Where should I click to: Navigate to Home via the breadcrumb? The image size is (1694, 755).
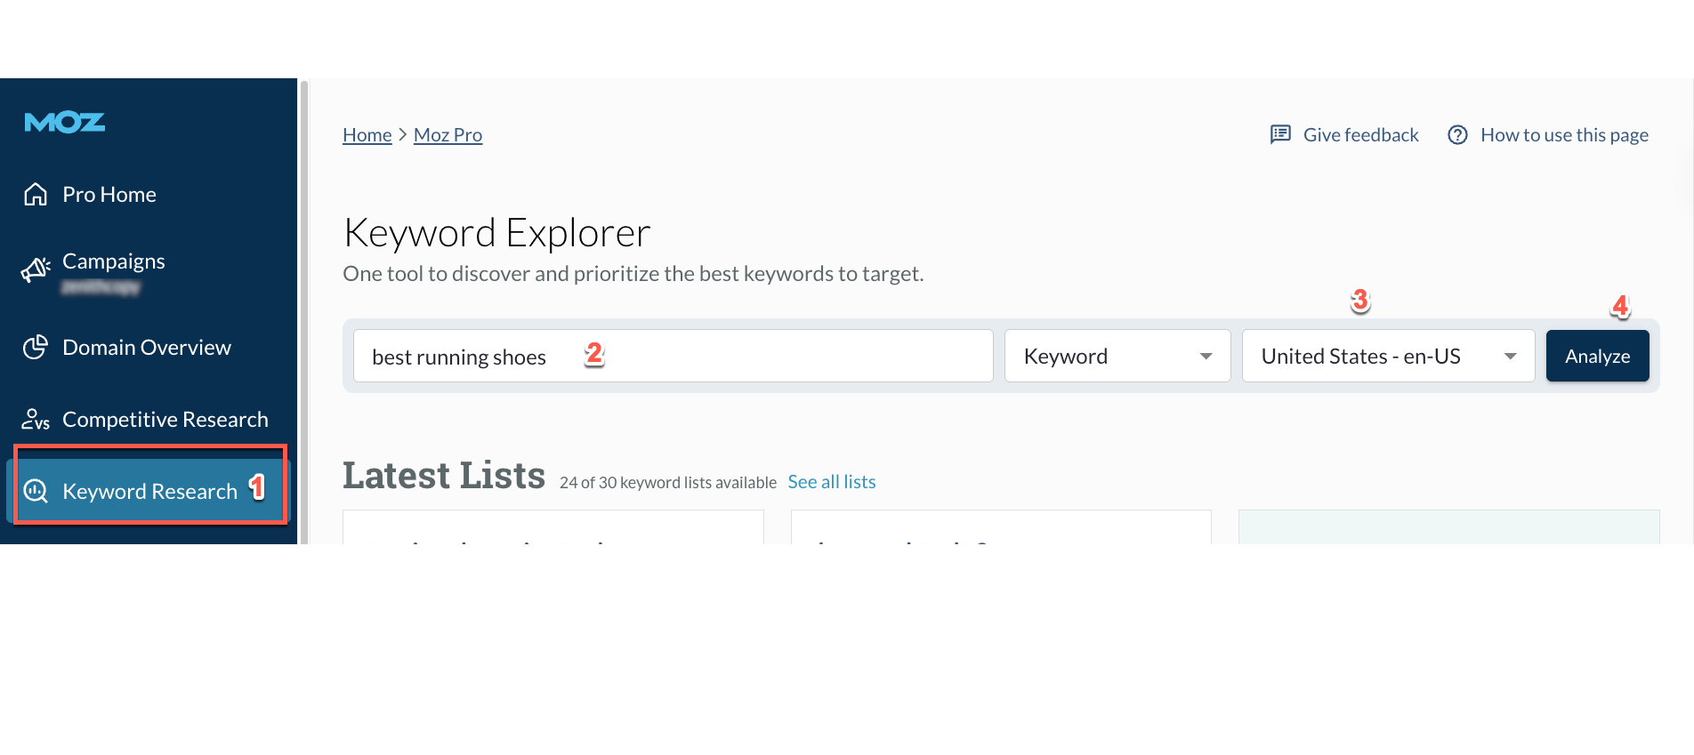[x=367, y=134]
